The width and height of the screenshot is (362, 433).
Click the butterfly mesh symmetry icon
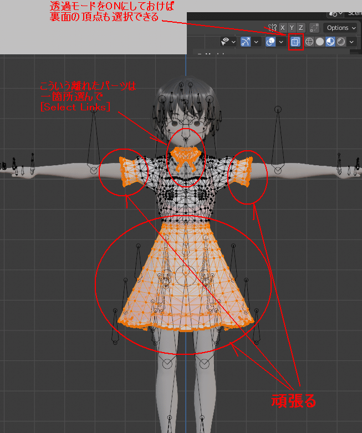273,28
